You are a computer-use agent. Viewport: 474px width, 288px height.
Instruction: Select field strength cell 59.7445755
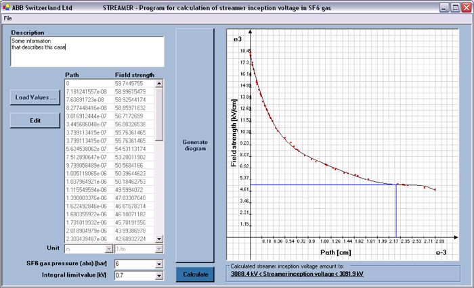pyautogui.click(x=134, y=84)
